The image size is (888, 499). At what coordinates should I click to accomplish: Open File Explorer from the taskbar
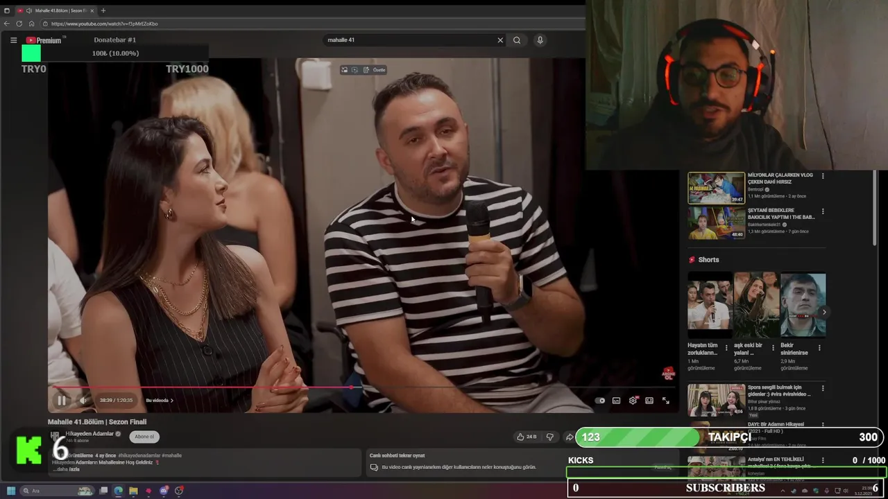(133, 491)
